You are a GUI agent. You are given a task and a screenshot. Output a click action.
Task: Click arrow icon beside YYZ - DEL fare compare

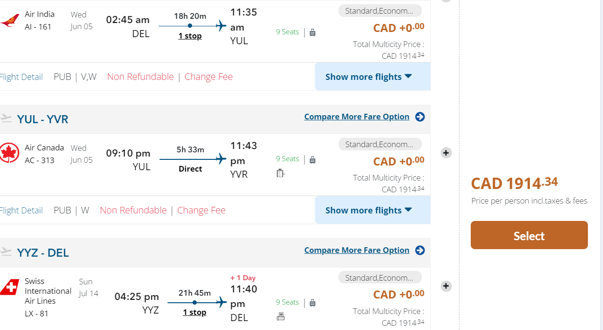[x=420, y=250]
